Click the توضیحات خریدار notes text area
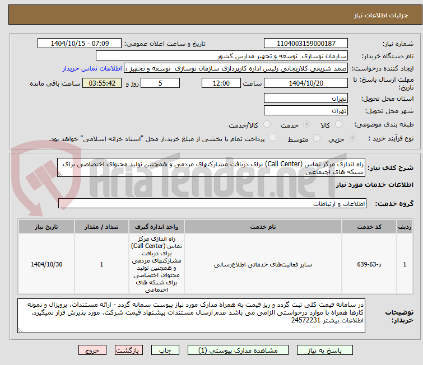This screenshot has height=365, width=423. pos(191,315)
